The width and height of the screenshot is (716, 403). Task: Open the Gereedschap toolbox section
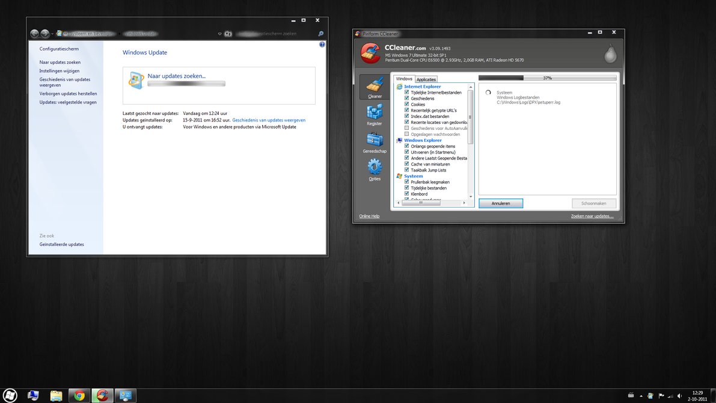click(x=375, y=142)
